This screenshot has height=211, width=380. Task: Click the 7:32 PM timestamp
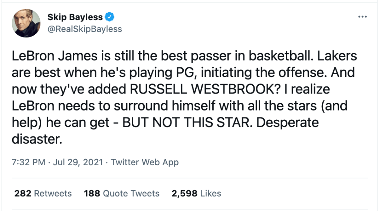click(29, 162)
